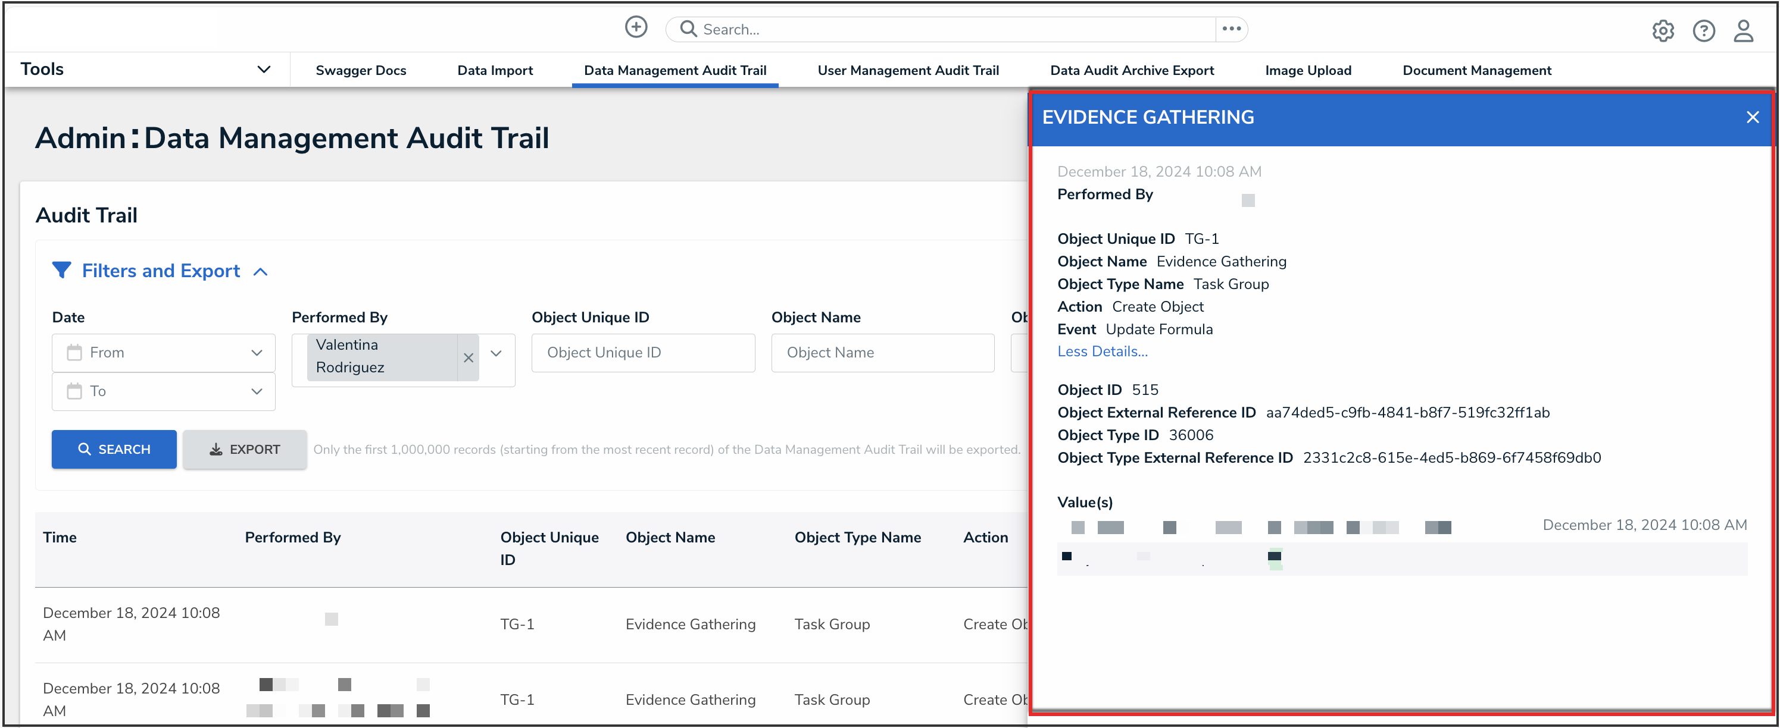Click the Less Details link
Viewport: 1780px width, 728px height.
tap(1102, 352)
